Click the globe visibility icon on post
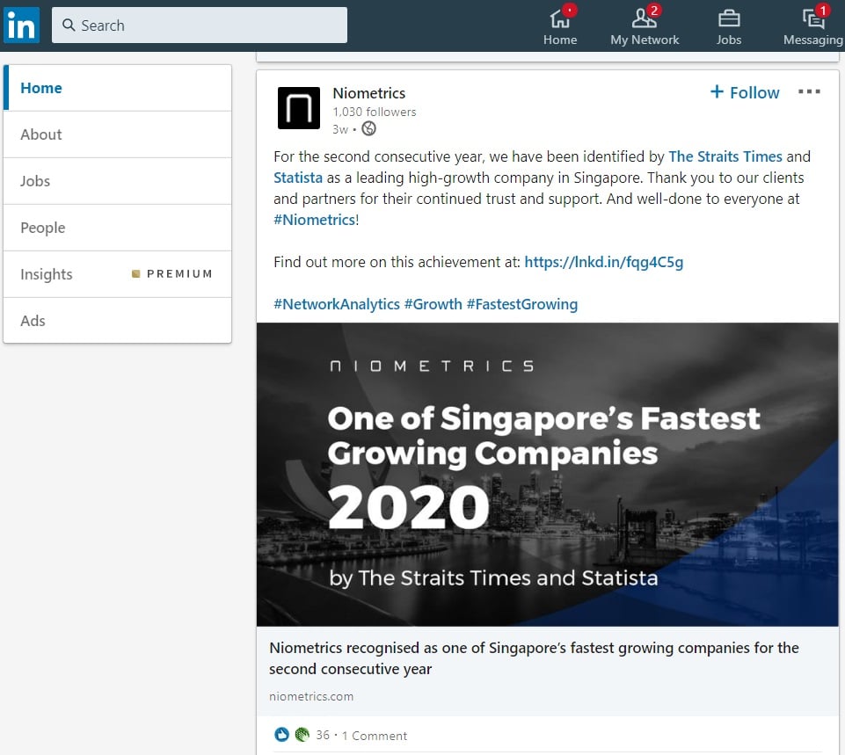The height and width of the screenshot is (755, 845). coord(368,128)
